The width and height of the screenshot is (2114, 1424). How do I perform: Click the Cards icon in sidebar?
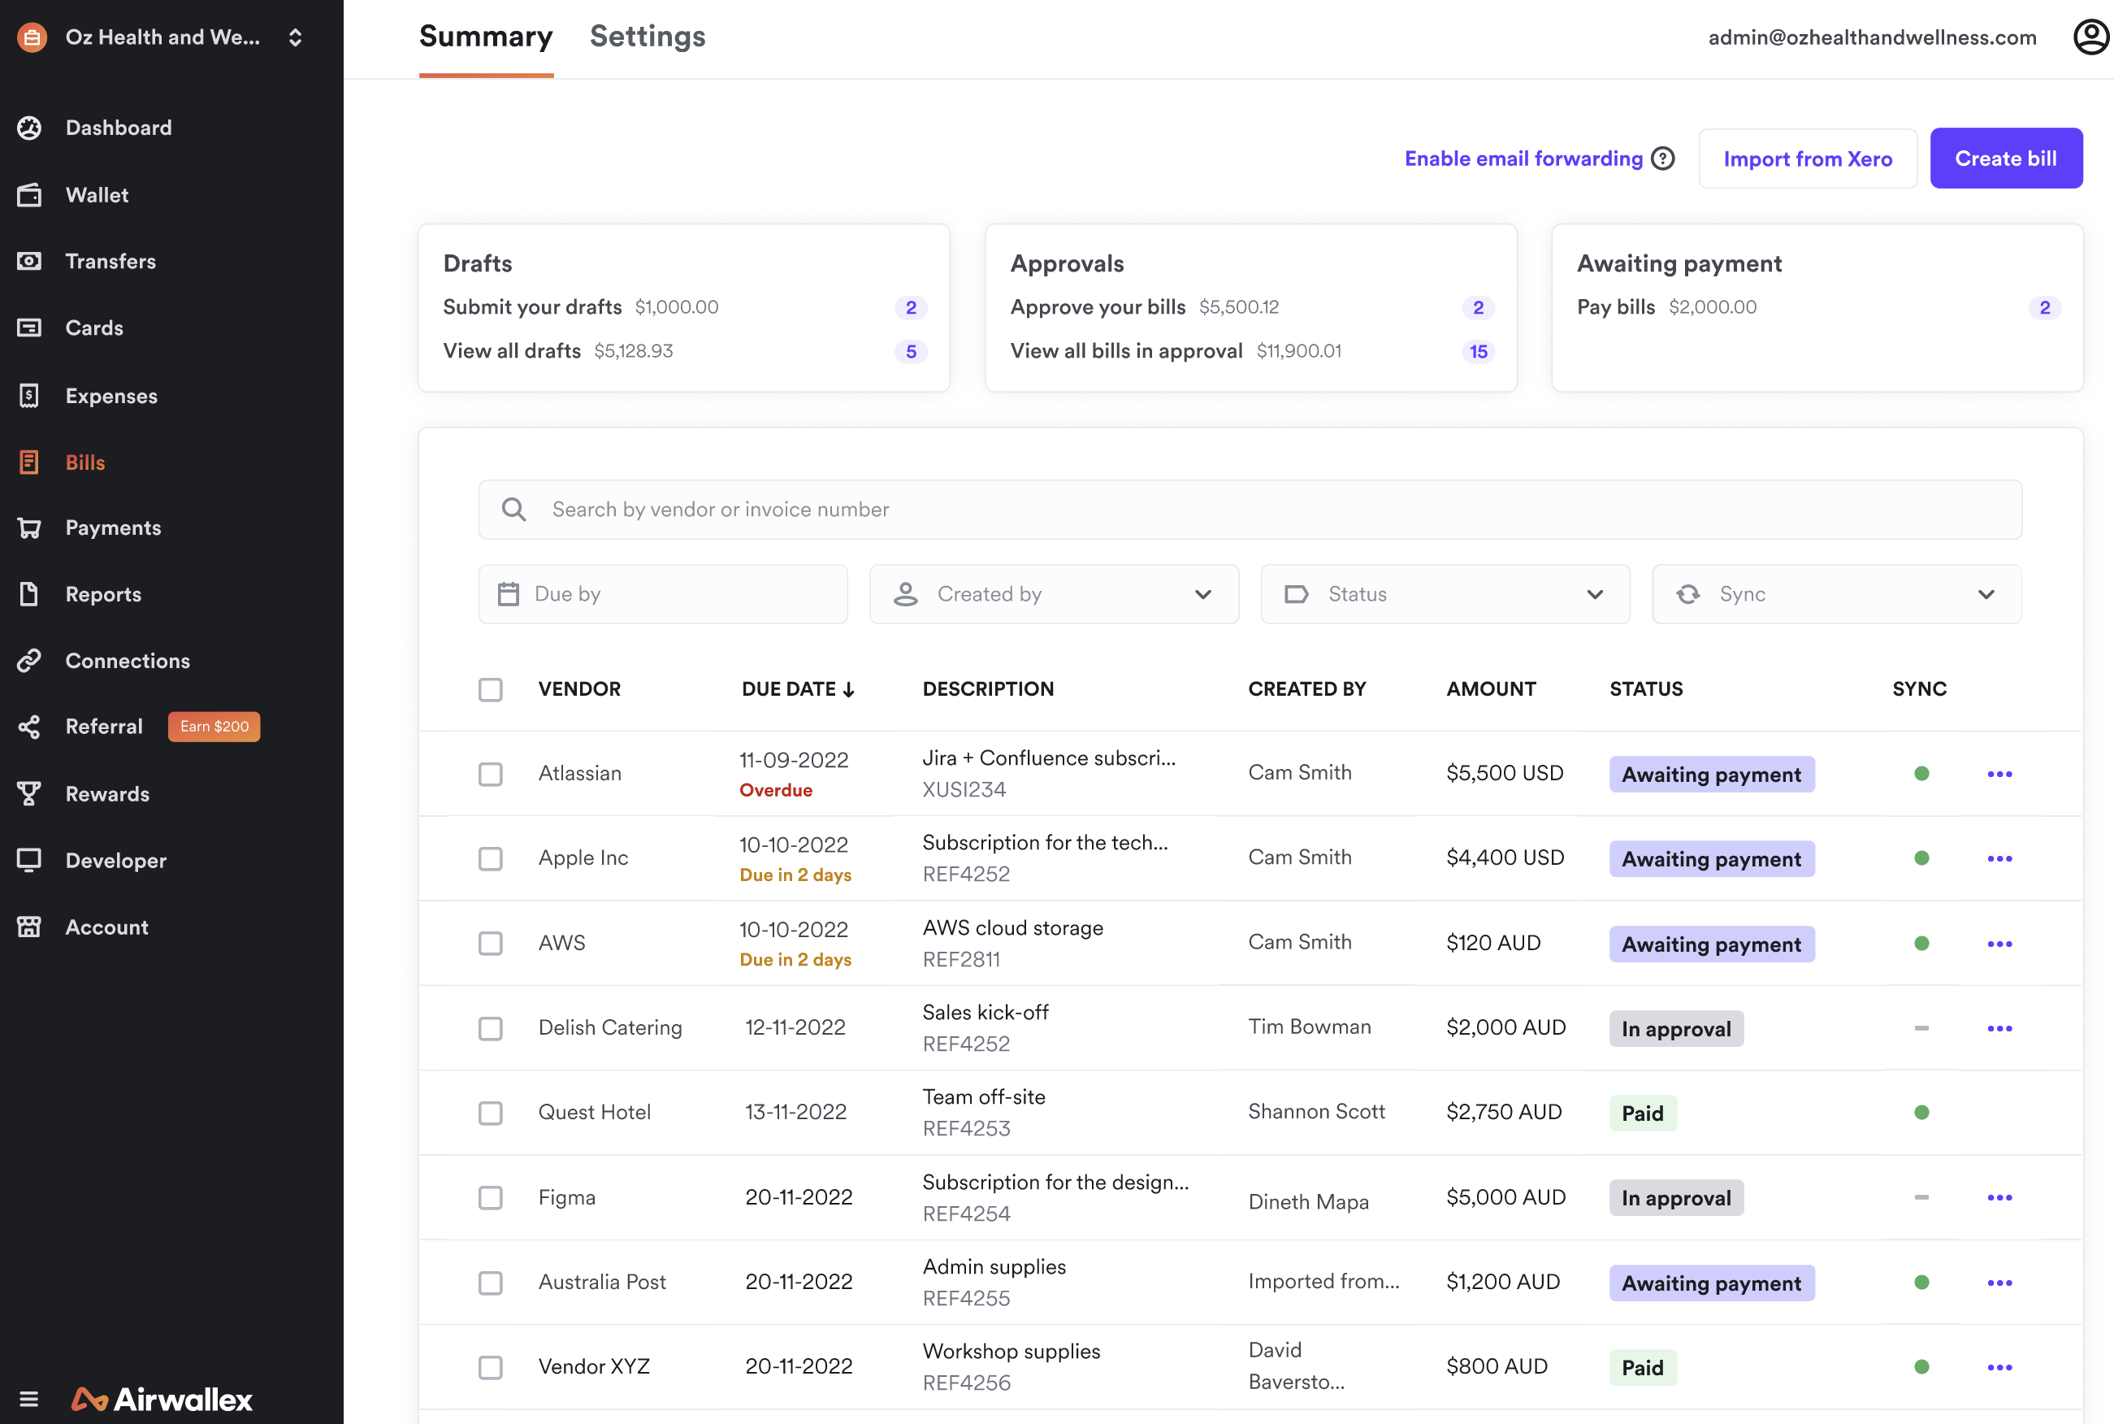[29, 328]
